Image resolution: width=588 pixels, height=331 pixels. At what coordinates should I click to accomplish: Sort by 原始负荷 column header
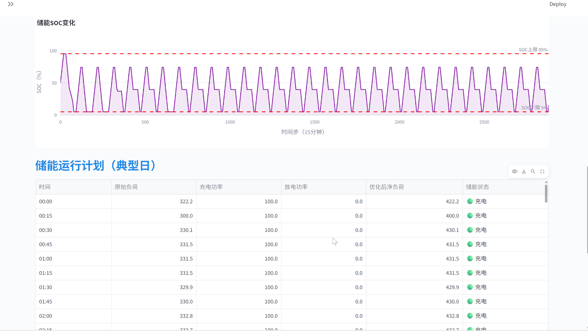tap(154, 187)
